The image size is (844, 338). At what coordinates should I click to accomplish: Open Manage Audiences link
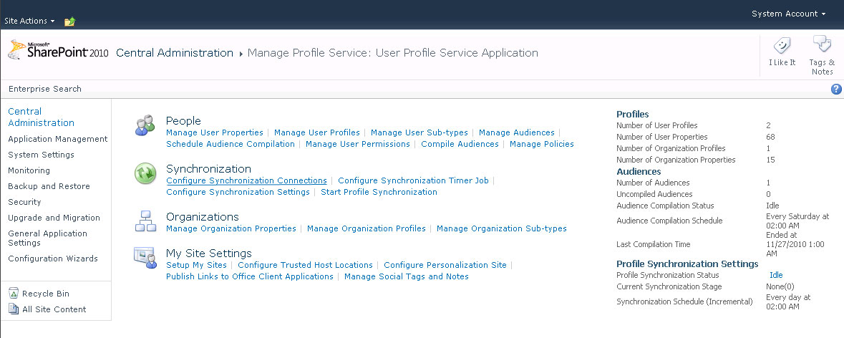pos(517,132)
